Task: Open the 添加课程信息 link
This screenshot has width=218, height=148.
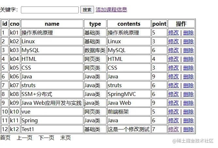Action: coord(111,9)
